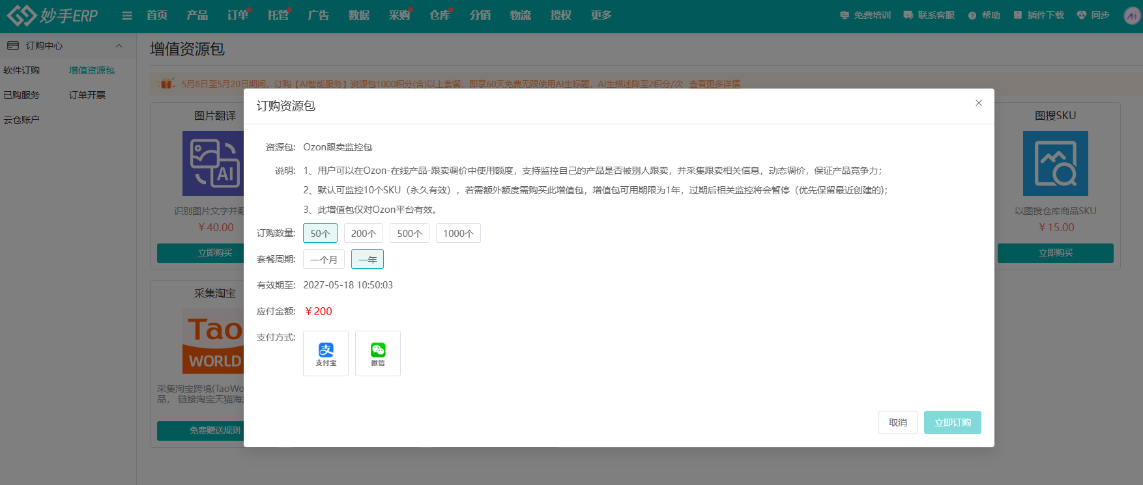
Task: Click the 取消 button
Action: (x=898, y=423)
